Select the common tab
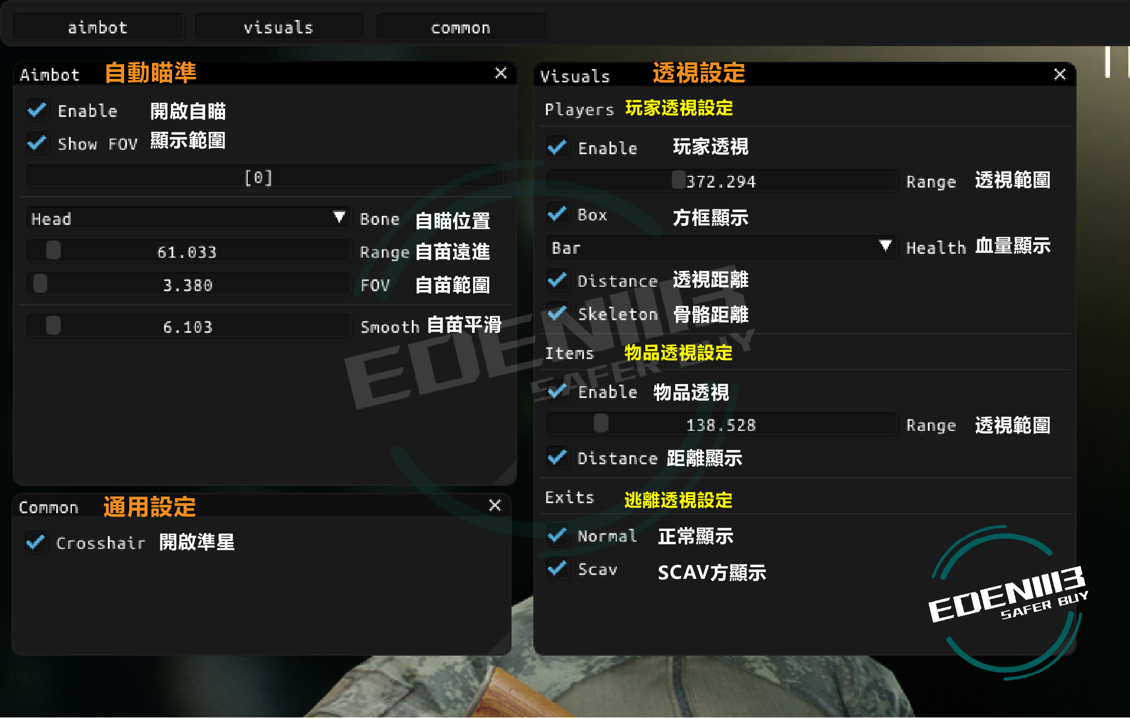The image size is (1130, 718). (461, 27)
